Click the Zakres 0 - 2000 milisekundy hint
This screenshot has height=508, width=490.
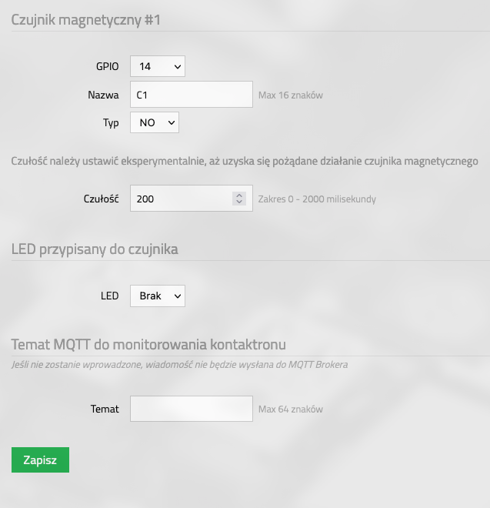point(317,199)
